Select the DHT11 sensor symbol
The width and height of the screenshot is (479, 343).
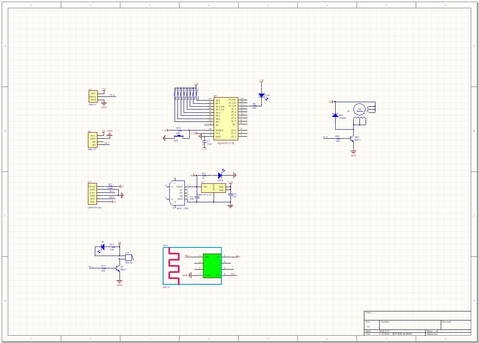[94, 97]
